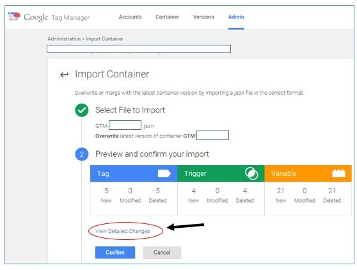Click the Tag label icon in blue header

[x=164, y=173]
